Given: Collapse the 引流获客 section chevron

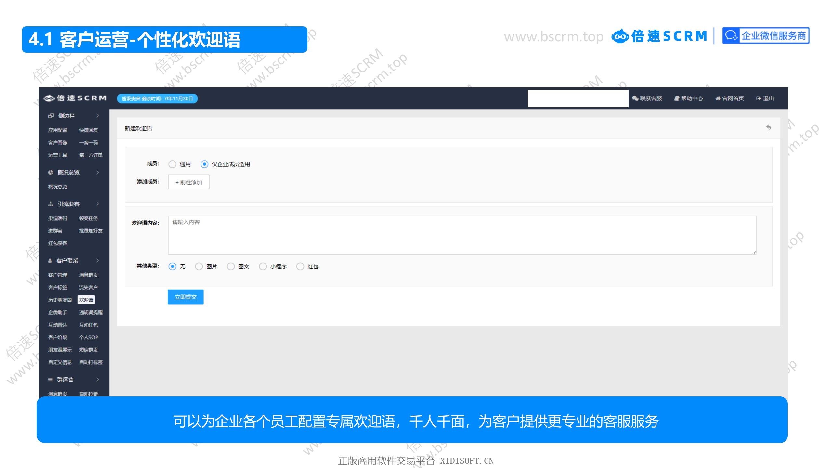Looking at the screenshot, I should pos(97,204).
